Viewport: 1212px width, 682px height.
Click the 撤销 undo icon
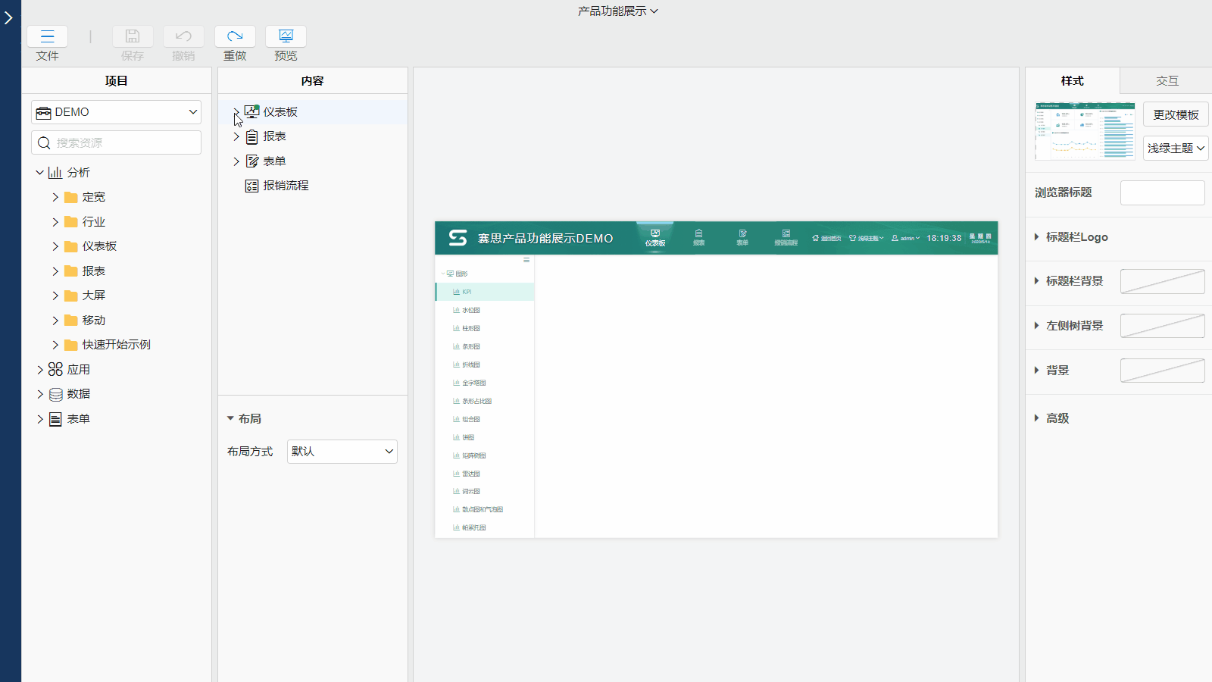[183, 36]
